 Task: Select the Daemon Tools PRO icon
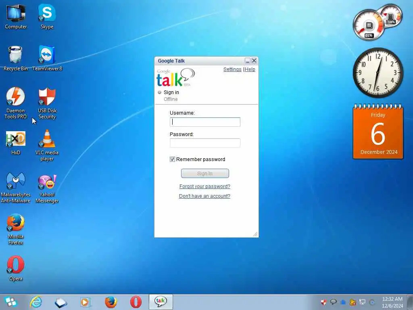(16, 103)
